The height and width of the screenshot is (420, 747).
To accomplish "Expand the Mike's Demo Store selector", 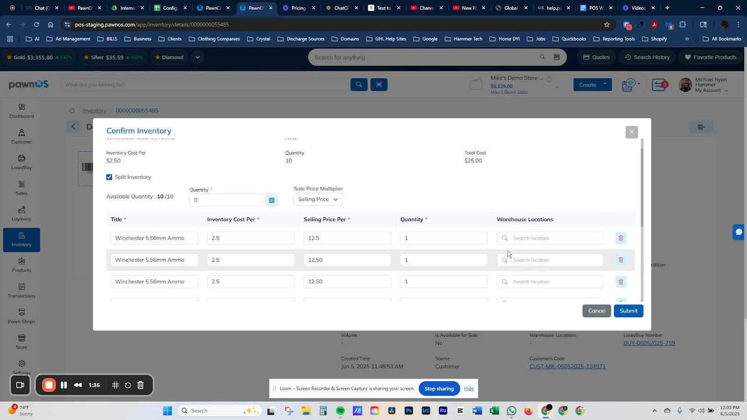I will (557, 87).
